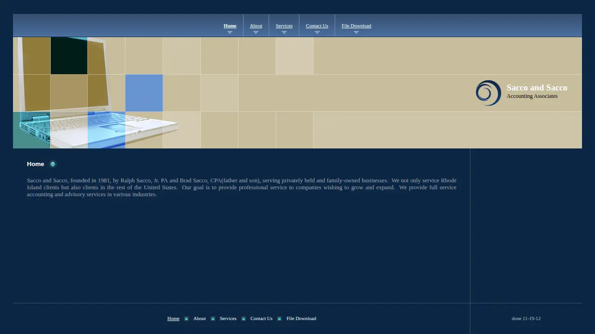The height and width of the screenshot is (334, 595).
Task: Expand the arrow under File Download in top menu
Action: [356, 32]
